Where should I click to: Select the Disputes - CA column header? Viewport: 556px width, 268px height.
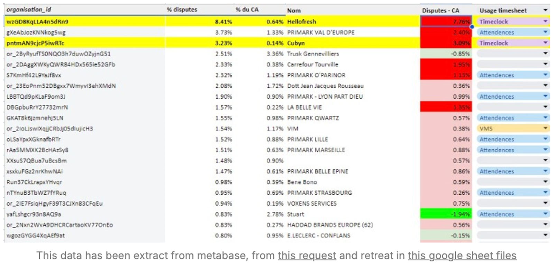(441, 10)
